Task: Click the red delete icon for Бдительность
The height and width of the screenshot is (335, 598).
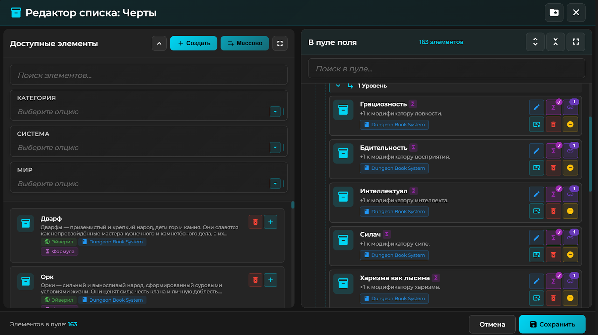Action: click(553, 168)
